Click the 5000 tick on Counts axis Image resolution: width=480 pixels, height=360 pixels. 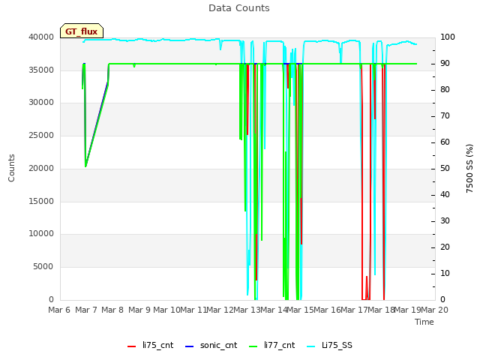[x=43, y=267]
